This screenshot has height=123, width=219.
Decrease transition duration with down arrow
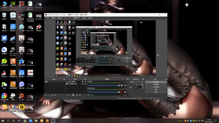point(143,88)
